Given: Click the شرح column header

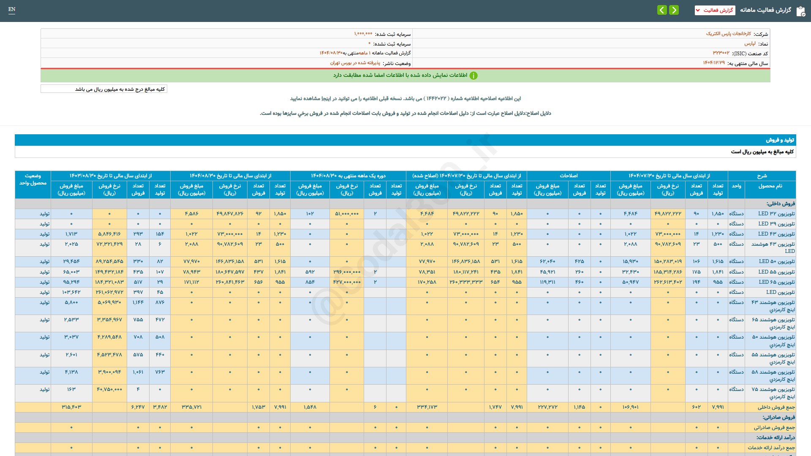Looking at the screenshot, I should pos(762,176).
